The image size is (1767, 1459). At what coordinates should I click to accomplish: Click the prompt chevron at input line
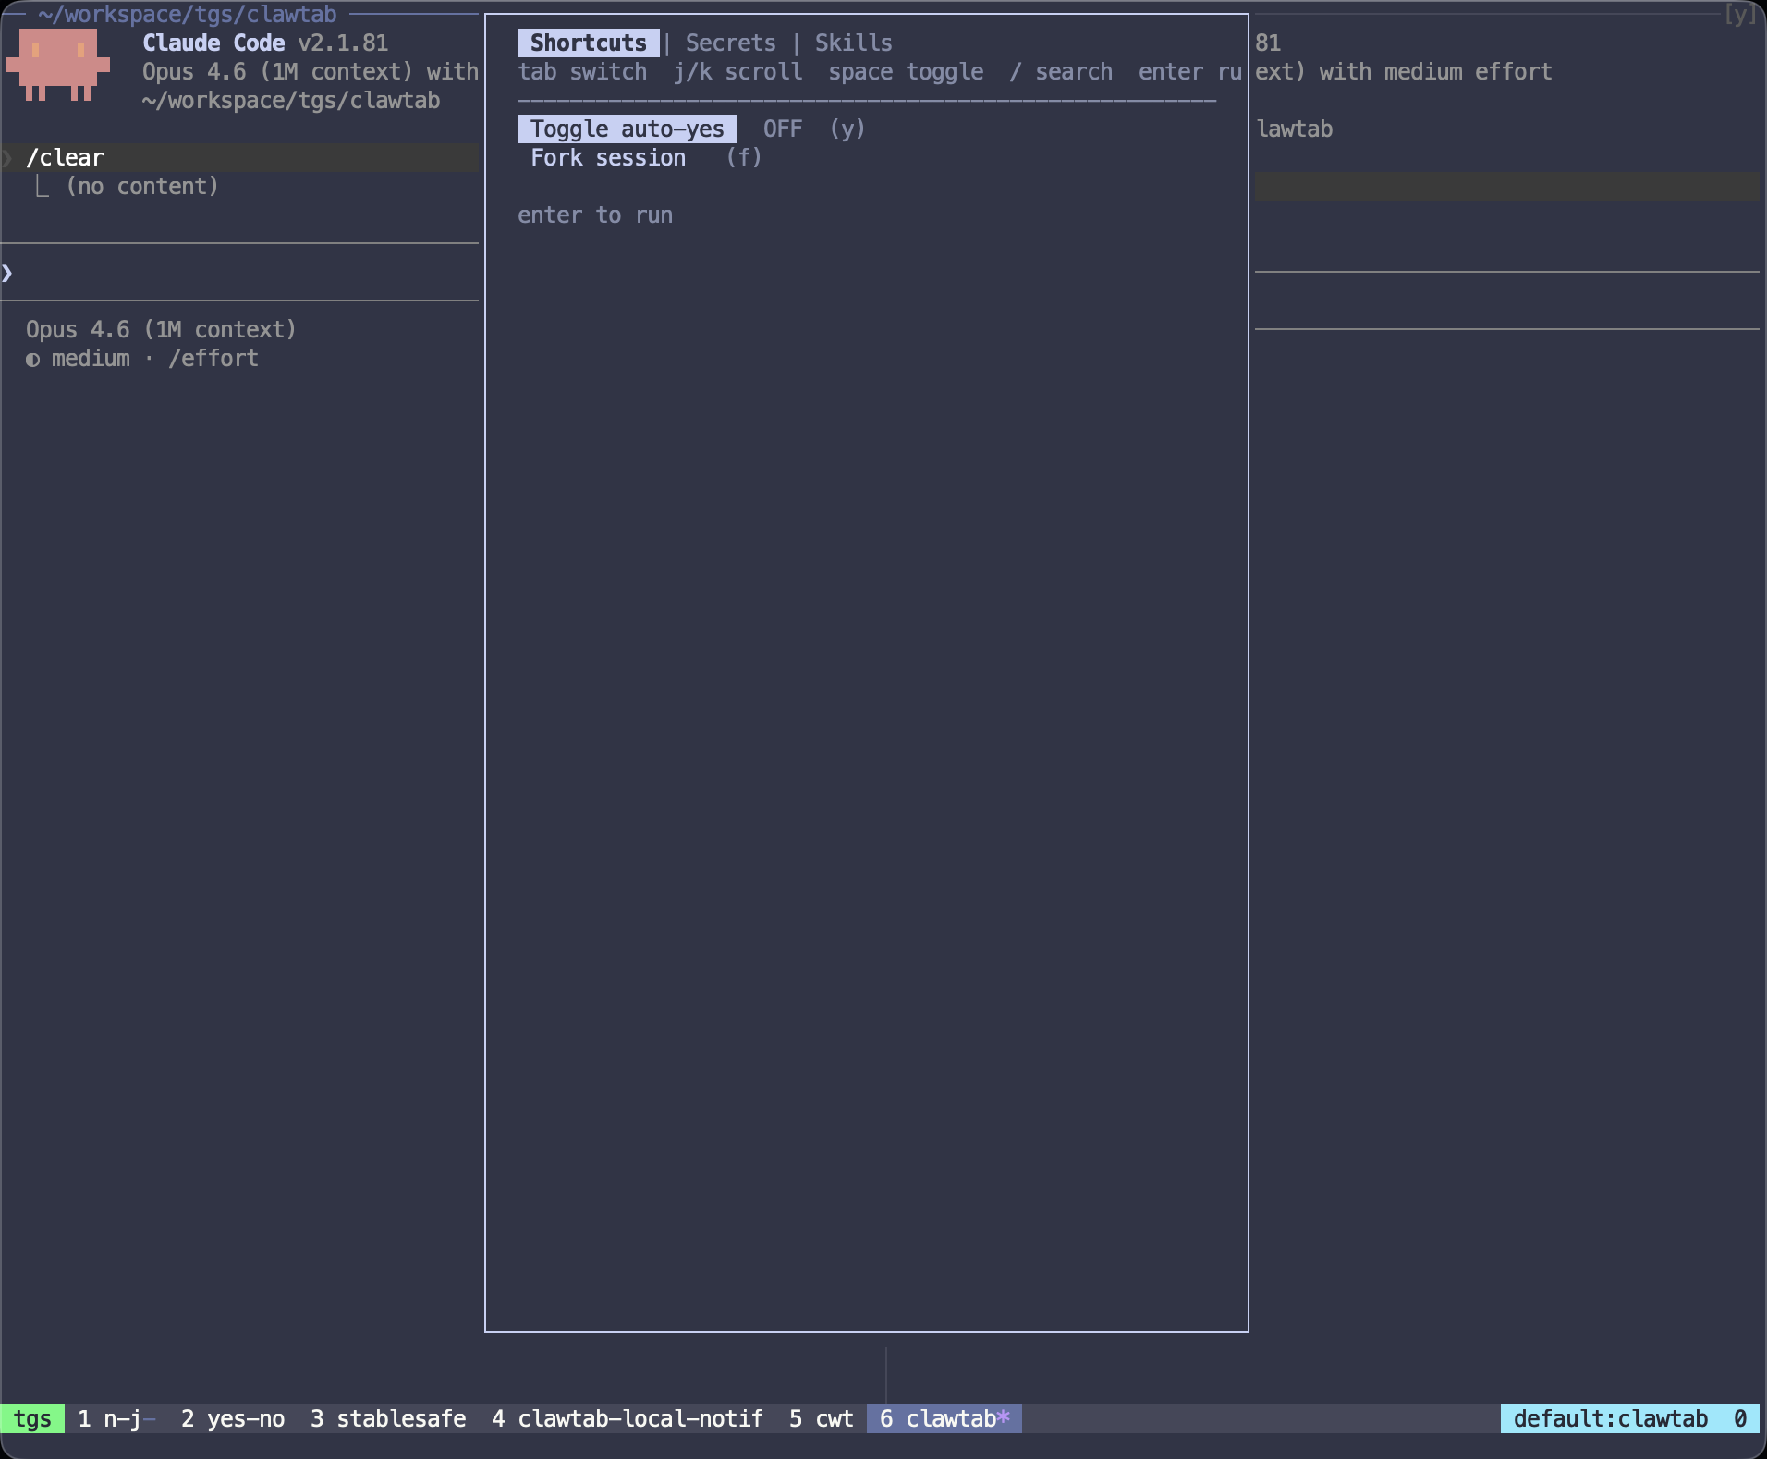click(x=7, y=273)
